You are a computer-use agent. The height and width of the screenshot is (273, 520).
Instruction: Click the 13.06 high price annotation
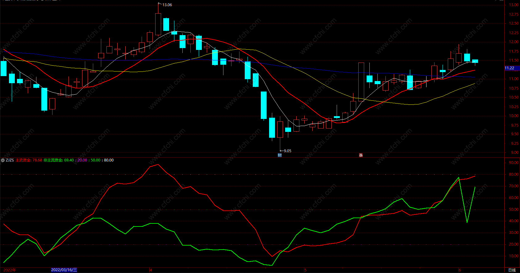click(167, 5)
